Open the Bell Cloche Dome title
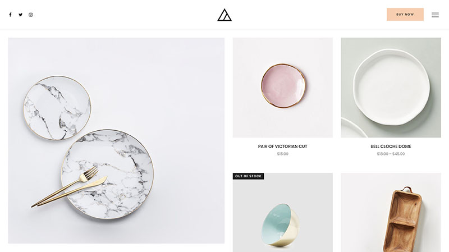Screen dimensions: 449x252 click(391, 146)
